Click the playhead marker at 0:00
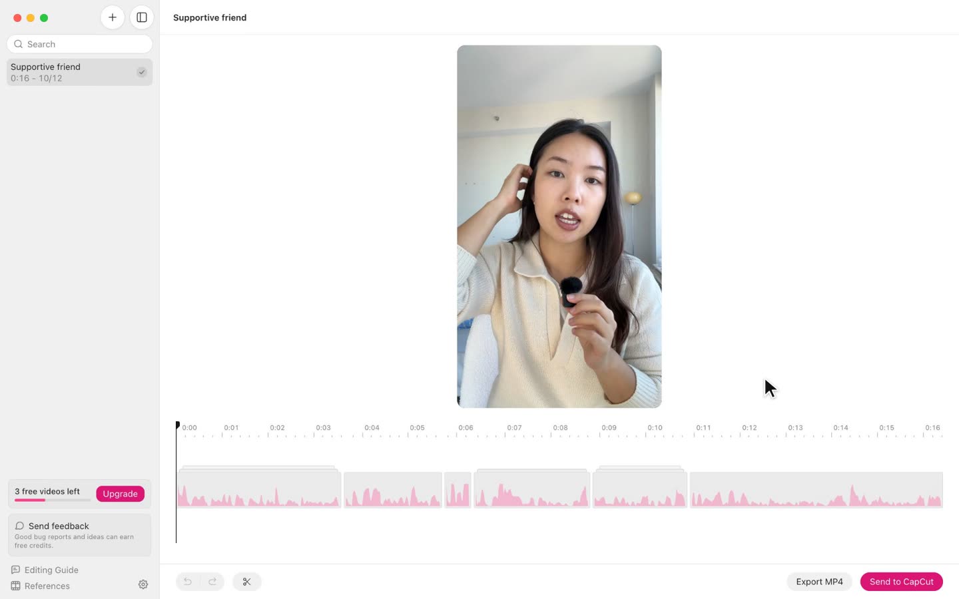959x599 pixels. (x=177, y=425)
